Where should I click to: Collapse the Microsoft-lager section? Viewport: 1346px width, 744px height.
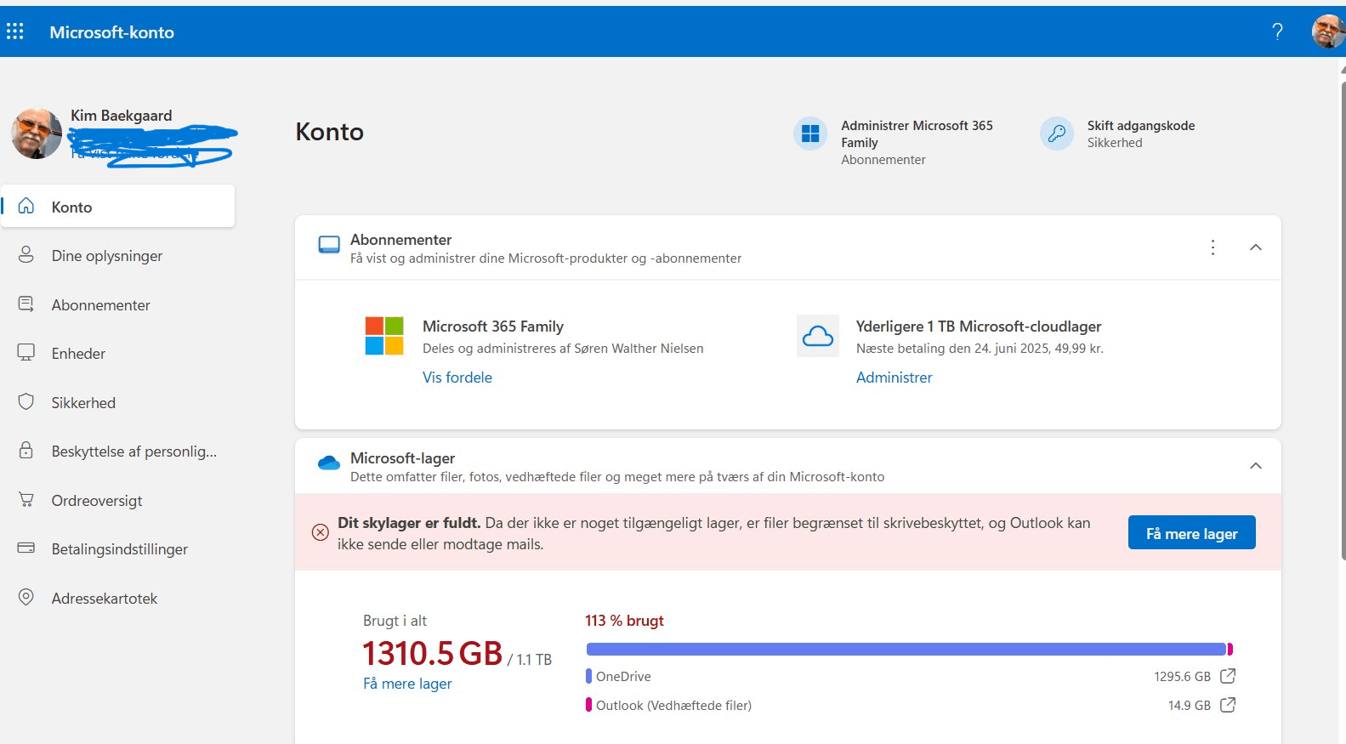coord(1255,466)
